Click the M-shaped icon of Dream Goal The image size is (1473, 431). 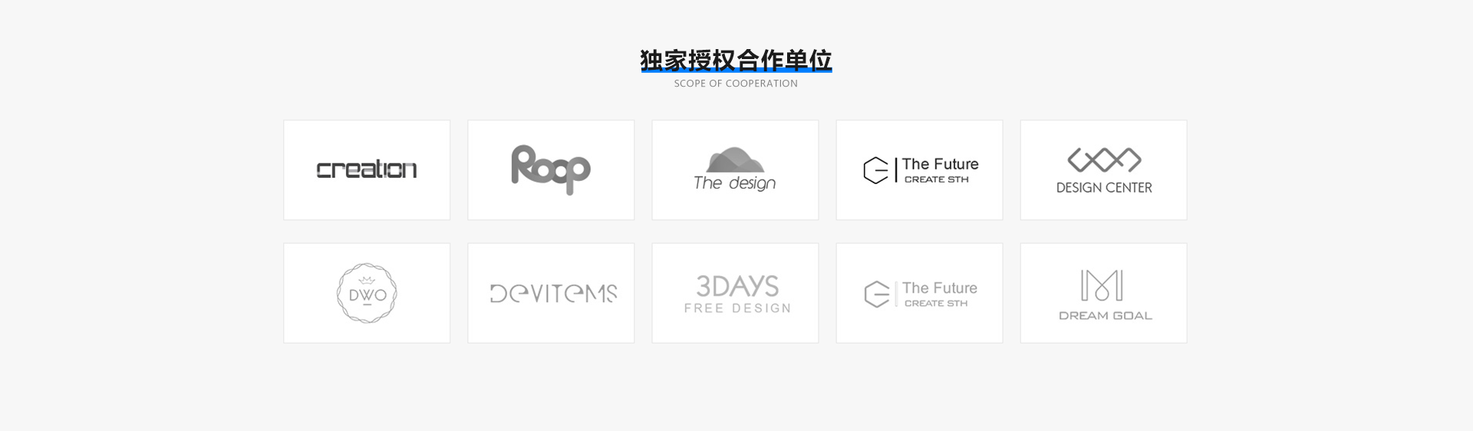[x=1102, y=285]
